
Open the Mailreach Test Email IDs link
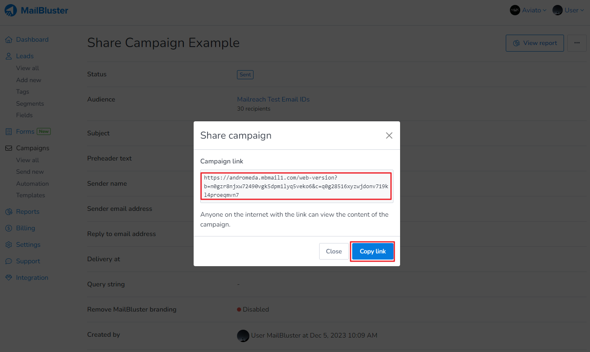click(x=273, y=99)
